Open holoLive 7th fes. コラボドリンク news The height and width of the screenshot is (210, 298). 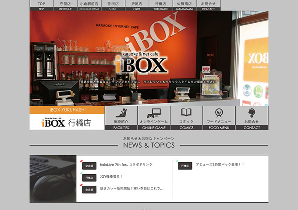pyautogui.click(x=126, y=164)
